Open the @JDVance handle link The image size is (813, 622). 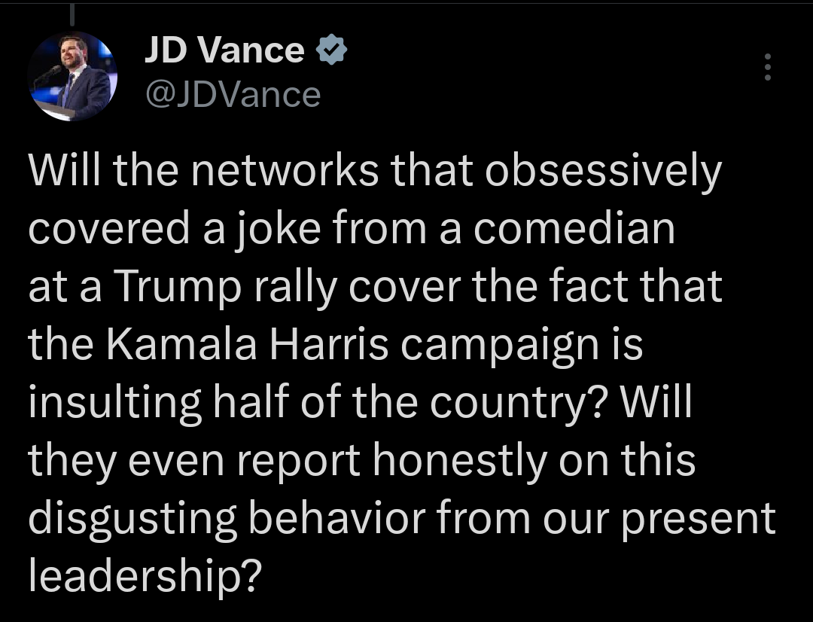232,94
